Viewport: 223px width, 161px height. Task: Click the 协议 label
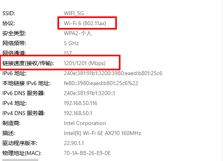coord(8,23)
